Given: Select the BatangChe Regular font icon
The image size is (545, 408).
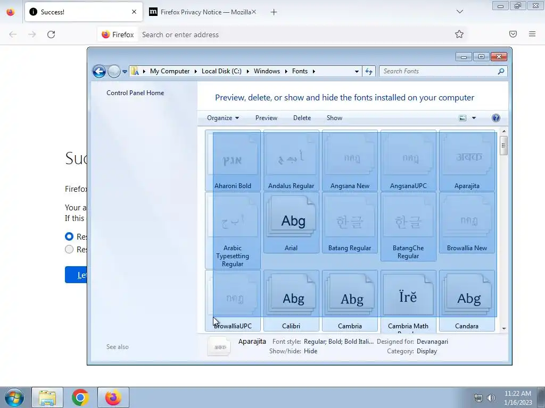Looking at the screenshot, I should pos(408,226).
